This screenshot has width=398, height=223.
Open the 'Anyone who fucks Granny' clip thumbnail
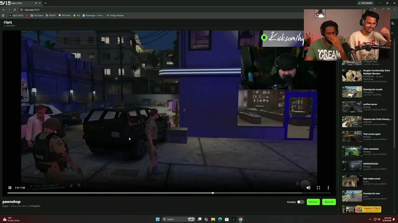[x=352, y=122]
